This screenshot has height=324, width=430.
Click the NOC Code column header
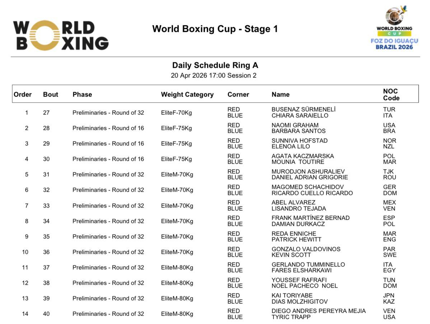point(391,94)
